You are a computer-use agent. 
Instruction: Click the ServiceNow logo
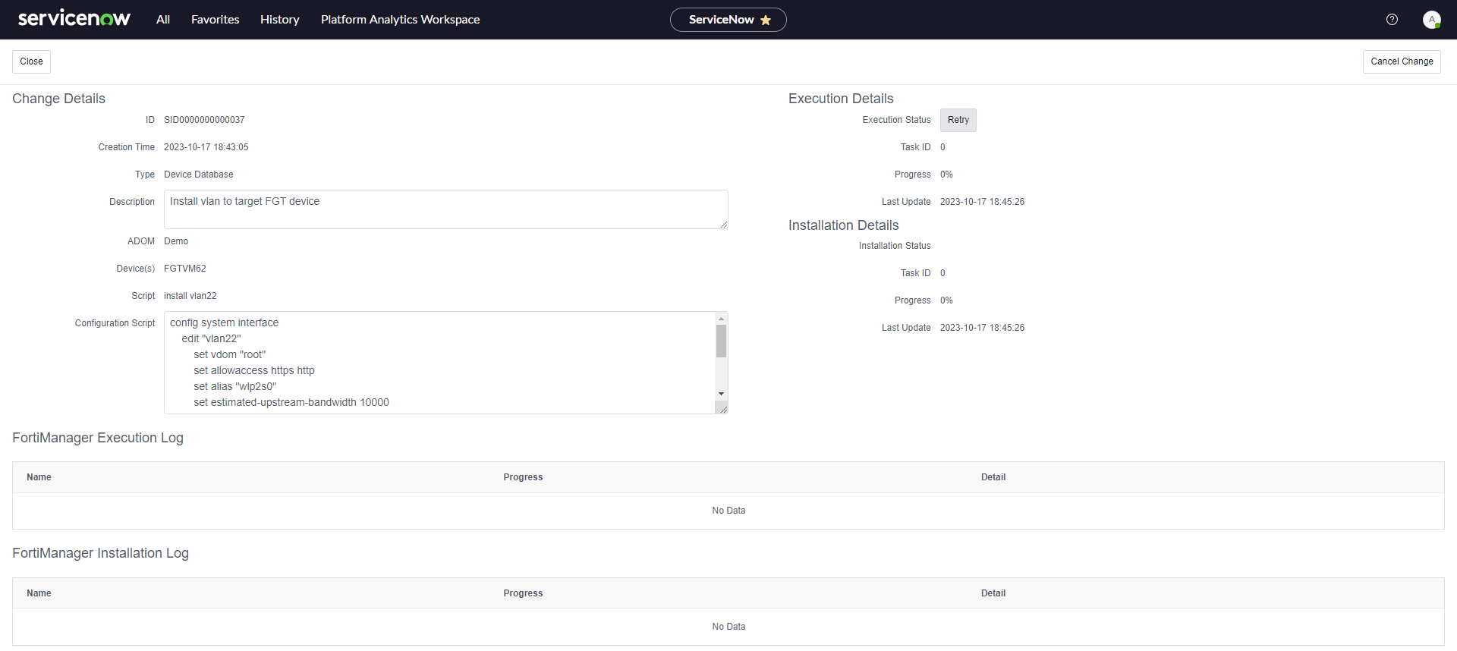(x=74, y=19)
